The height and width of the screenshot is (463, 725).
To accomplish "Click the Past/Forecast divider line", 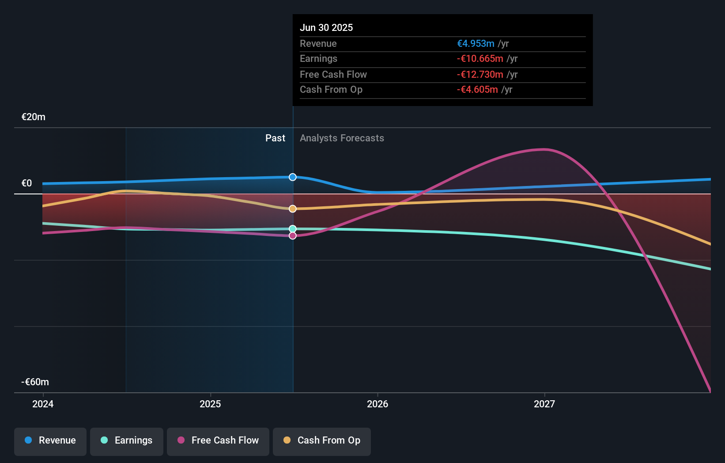I will [x=292, y=265].
